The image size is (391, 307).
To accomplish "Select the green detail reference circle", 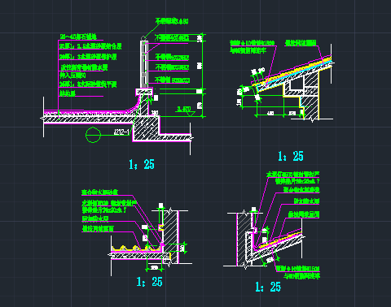I will [93, 135].
